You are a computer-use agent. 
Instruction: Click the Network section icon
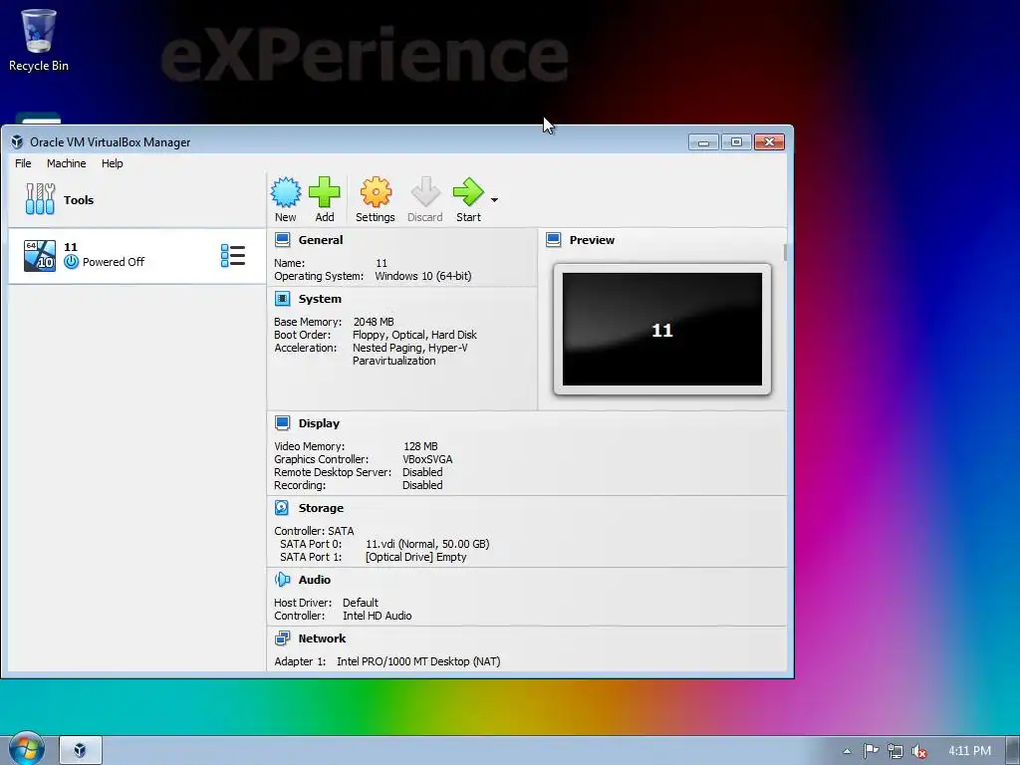[x=282, y=638]
